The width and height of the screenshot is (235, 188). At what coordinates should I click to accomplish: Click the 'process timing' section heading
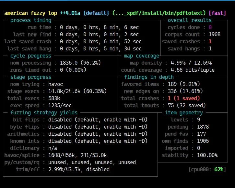click(31, 20)
